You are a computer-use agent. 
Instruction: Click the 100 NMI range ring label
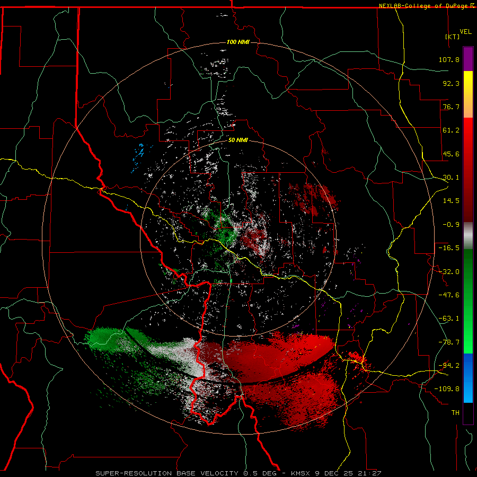(x=238, y=42)
